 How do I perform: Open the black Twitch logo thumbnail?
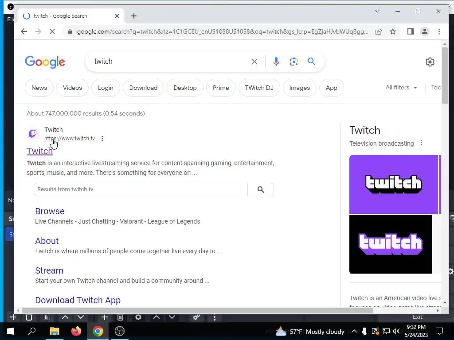(x=391, y=244)
